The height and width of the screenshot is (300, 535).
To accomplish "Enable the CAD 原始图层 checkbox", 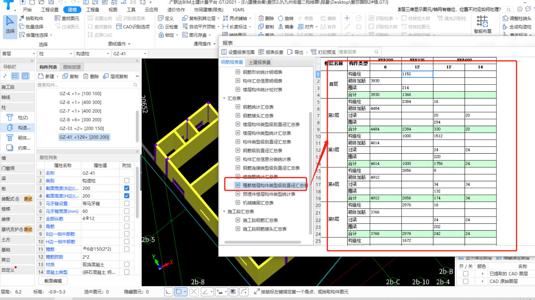I will (466, 281).
